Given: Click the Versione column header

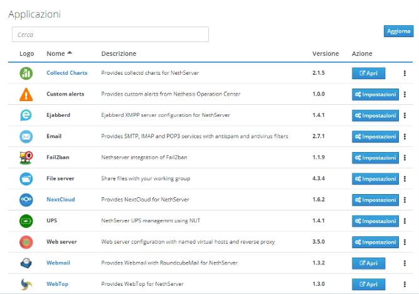Looking at the screenshot, I should coord(326,53).
